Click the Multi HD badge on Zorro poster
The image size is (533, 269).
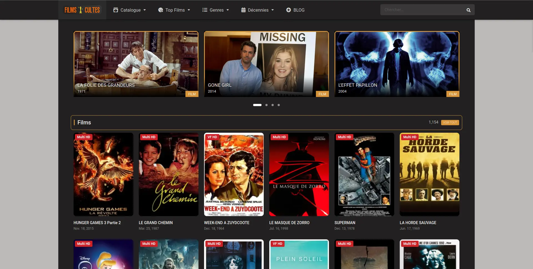click(x=279, y=137)
